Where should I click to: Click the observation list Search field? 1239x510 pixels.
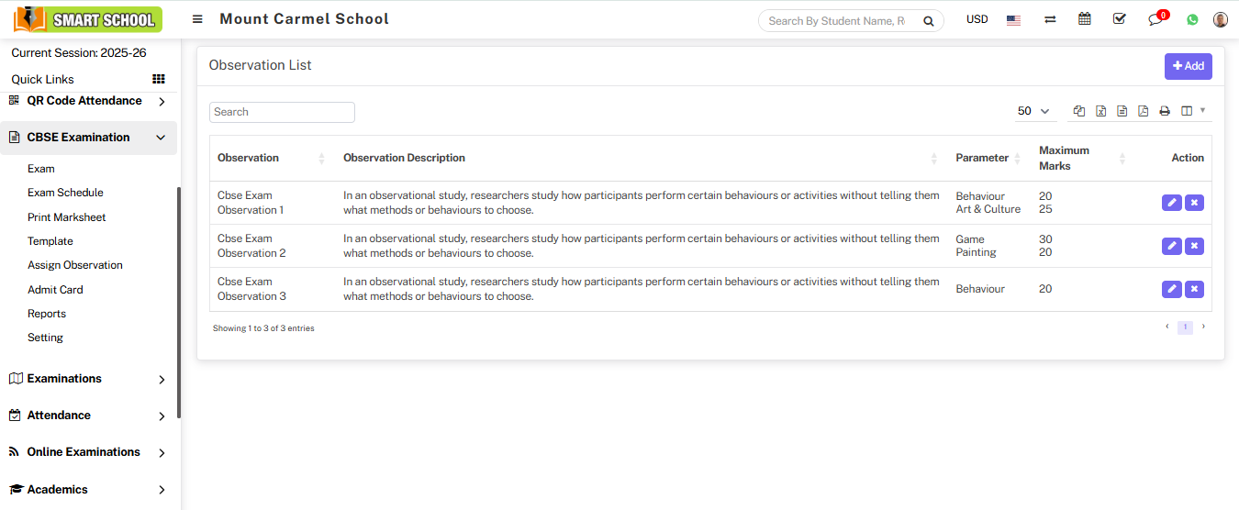click(282, 112)
